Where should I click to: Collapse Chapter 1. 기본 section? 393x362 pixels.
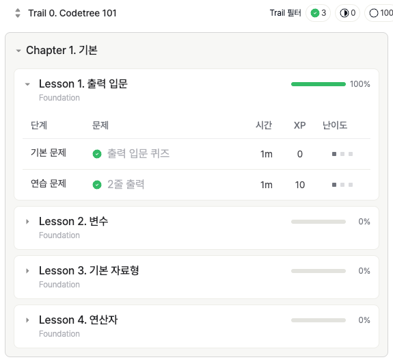[x=18, y=51]
